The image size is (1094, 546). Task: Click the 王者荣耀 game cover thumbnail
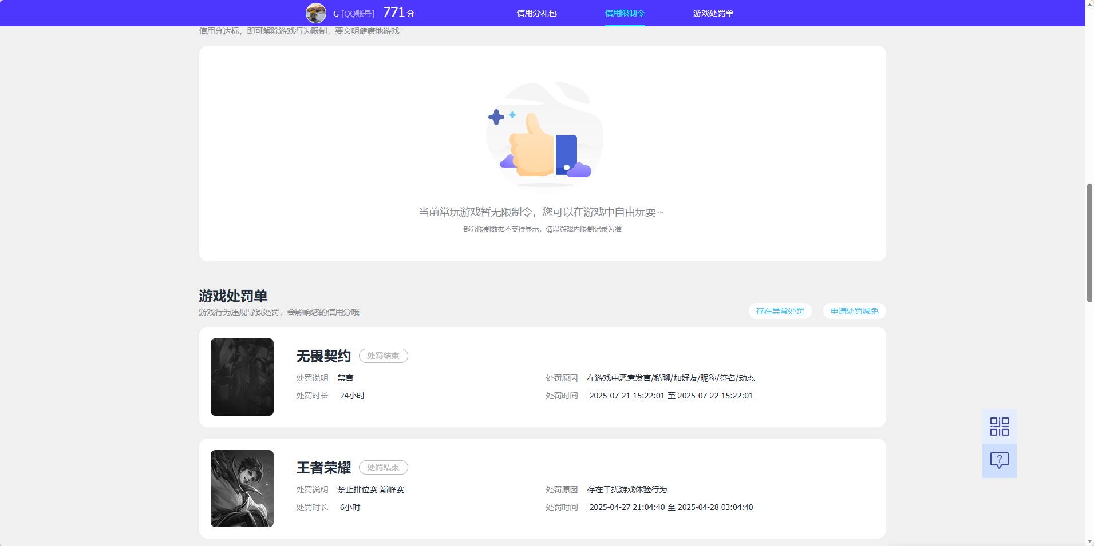click(x=242, y=488)
